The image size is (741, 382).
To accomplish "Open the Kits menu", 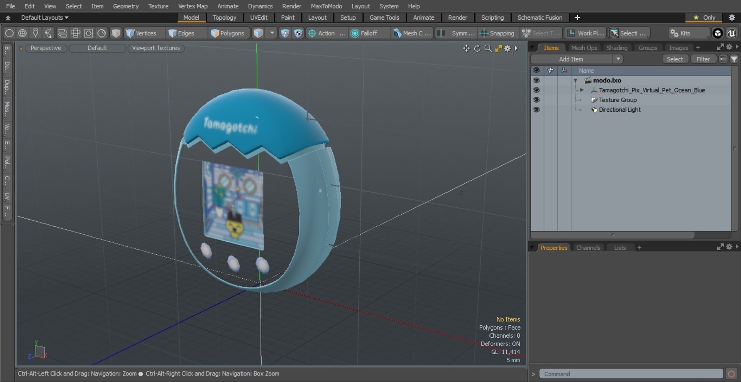I will pos(689,33).
